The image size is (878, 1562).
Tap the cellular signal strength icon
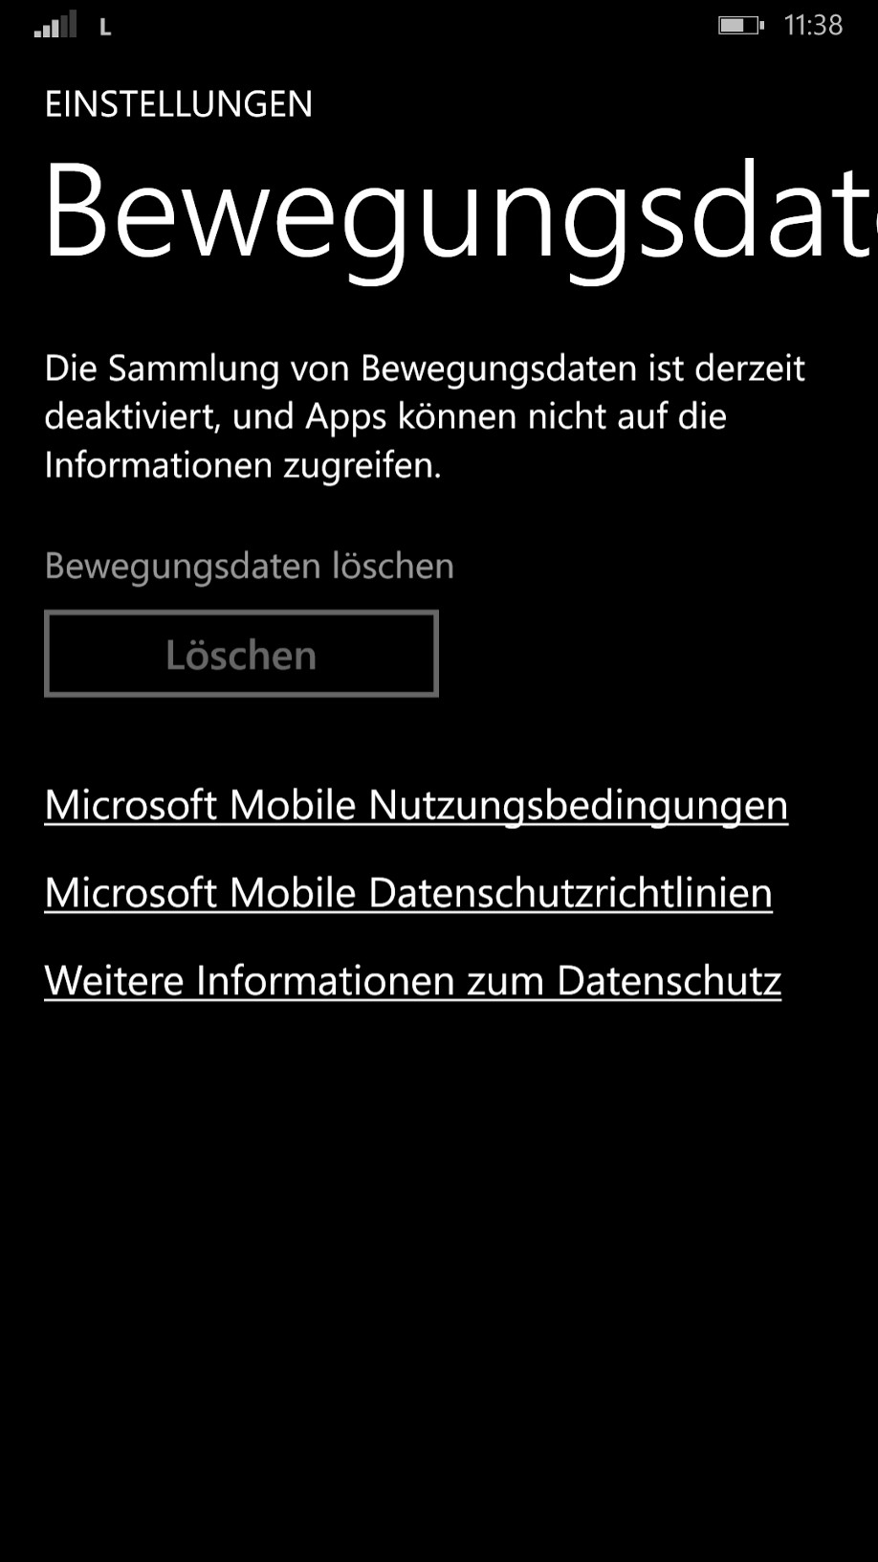click(x=55, y=25)
